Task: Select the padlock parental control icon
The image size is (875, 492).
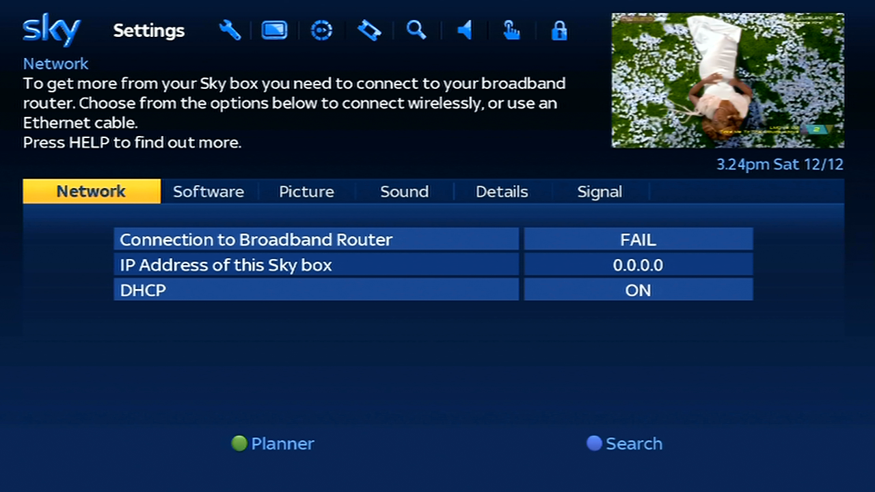Action: point(559,31)
